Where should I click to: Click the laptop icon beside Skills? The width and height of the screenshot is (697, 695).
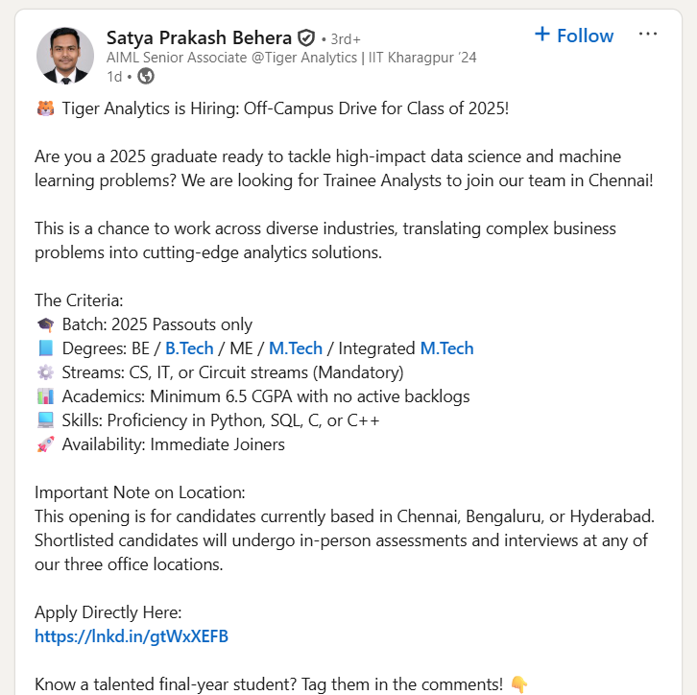click(x=45, y=420)
